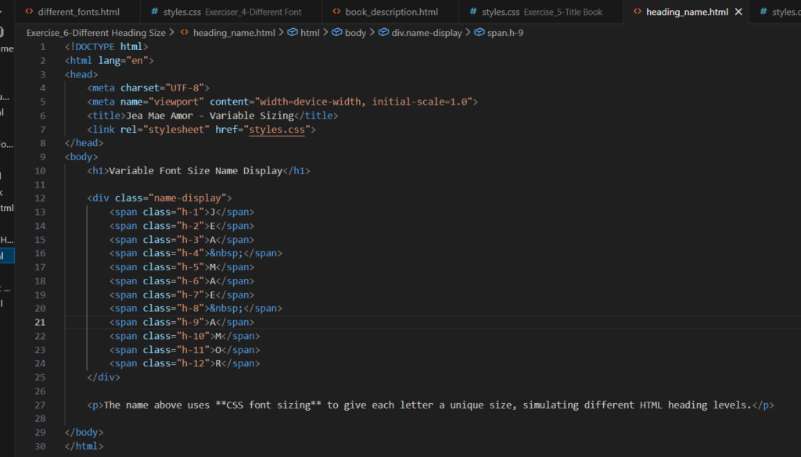Click the html element symbol icon in breadcrumbs
This screenshot has width=801, height=457.
pos(292,33)
